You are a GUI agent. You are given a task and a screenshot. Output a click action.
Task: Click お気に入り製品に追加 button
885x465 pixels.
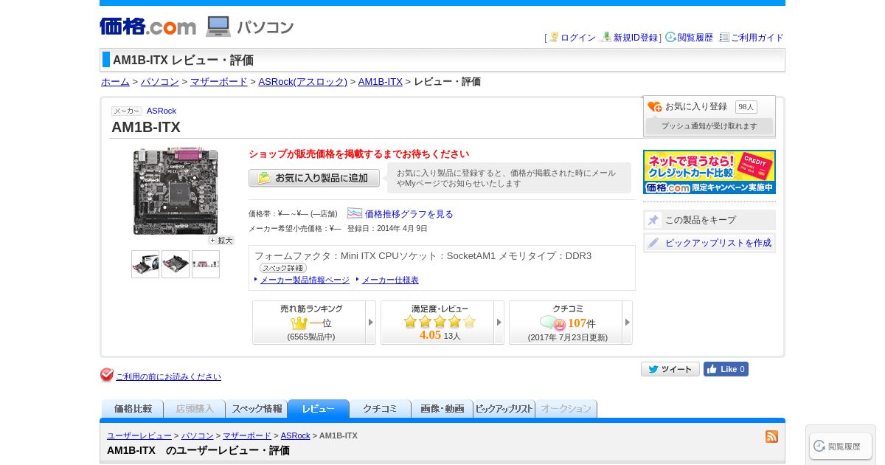point(314,178)
